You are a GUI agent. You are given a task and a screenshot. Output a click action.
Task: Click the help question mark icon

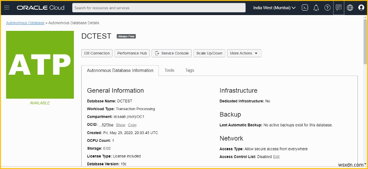(327, 8)
